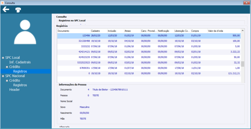
Task: Select the Header tree item
Action: (x=14, y=90)
